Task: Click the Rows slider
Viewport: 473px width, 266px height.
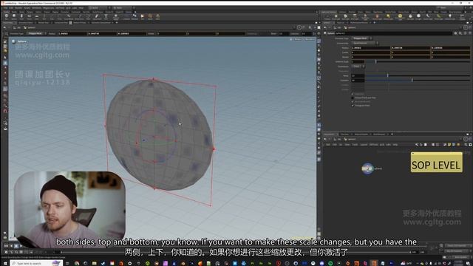Action: (418, 75)
